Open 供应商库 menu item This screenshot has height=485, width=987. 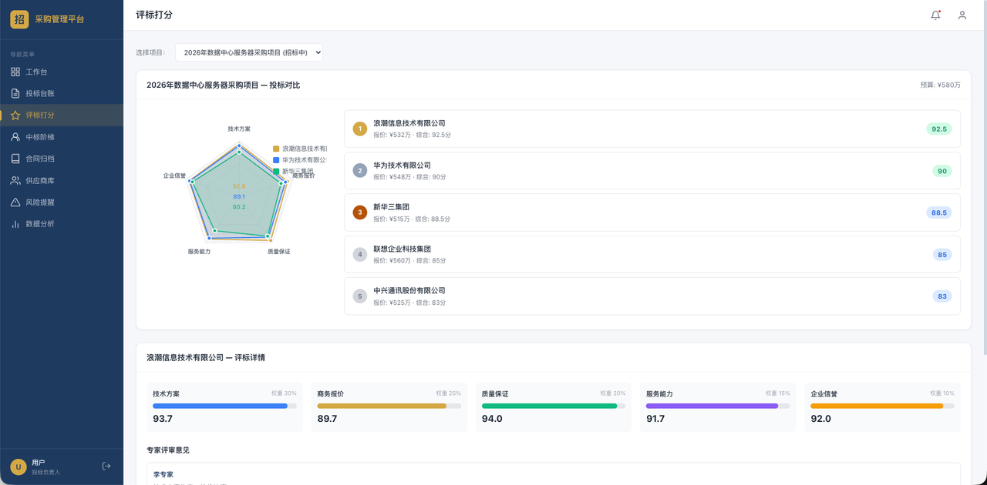click(62, 180)
